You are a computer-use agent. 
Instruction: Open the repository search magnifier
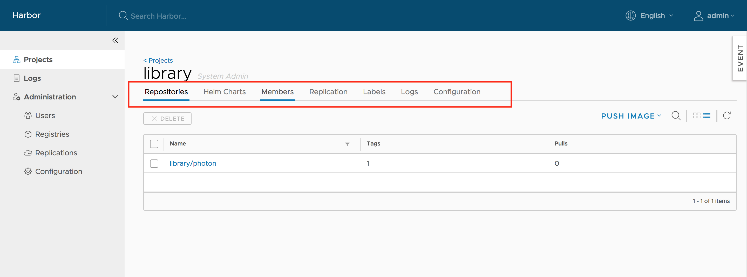pos(676,116)
